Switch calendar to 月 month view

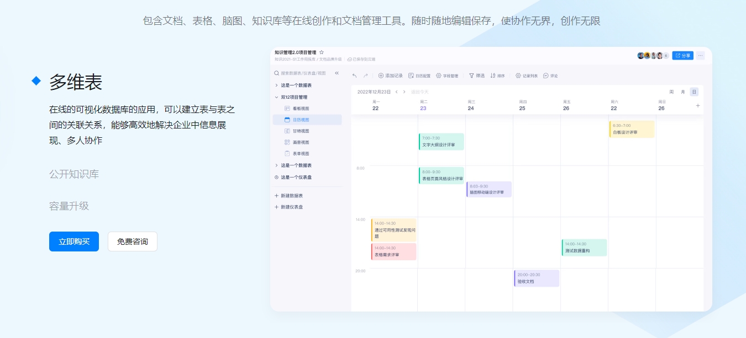click(682, 92)
